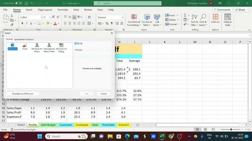The image size is (252, 141).
Task: Toggle Italic formatting
Action: [x=27, y=23]
